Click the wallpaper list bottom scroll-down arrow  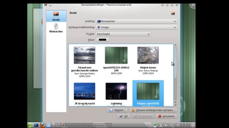point(175,105)
